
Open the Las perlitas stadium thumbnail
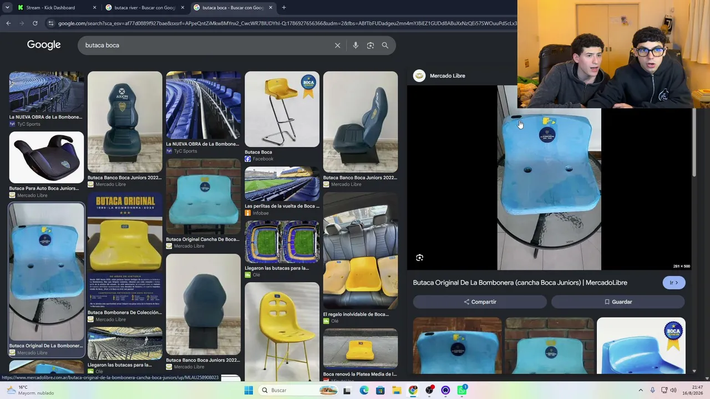point(282,184)
